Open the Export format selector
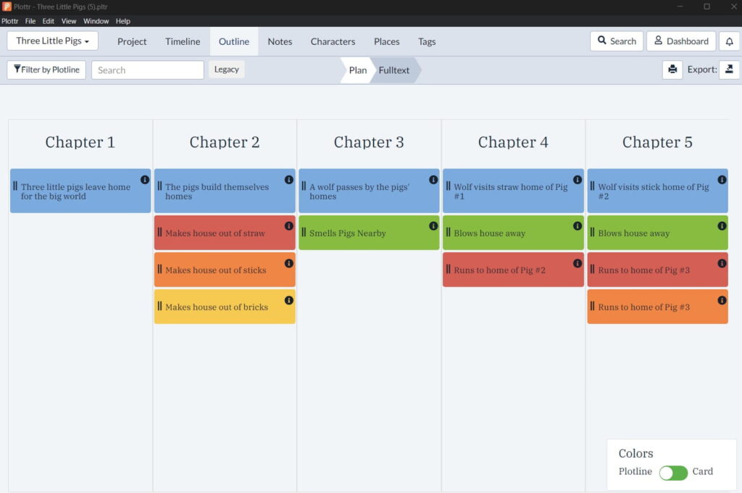The width and height of the screenshot is (742, 493). [730, 69]
